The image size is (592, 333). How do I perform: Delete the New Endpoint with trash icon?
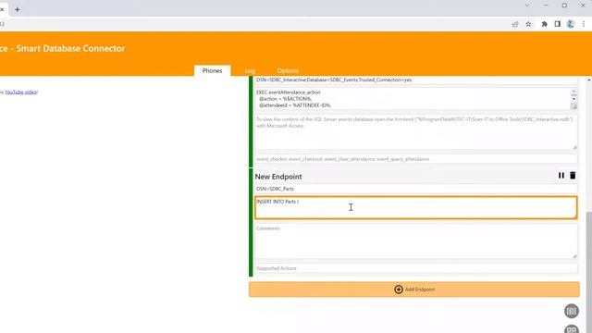573,176
